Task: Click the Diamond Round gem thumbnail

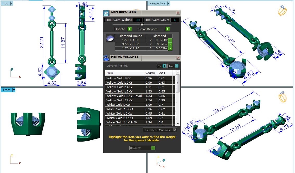Action: (110, 38)
